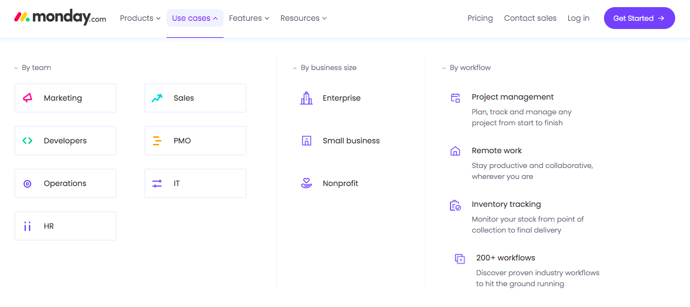Click the HR people icon
The height and width of the screenshot is (307, 690).
point(27,226)
